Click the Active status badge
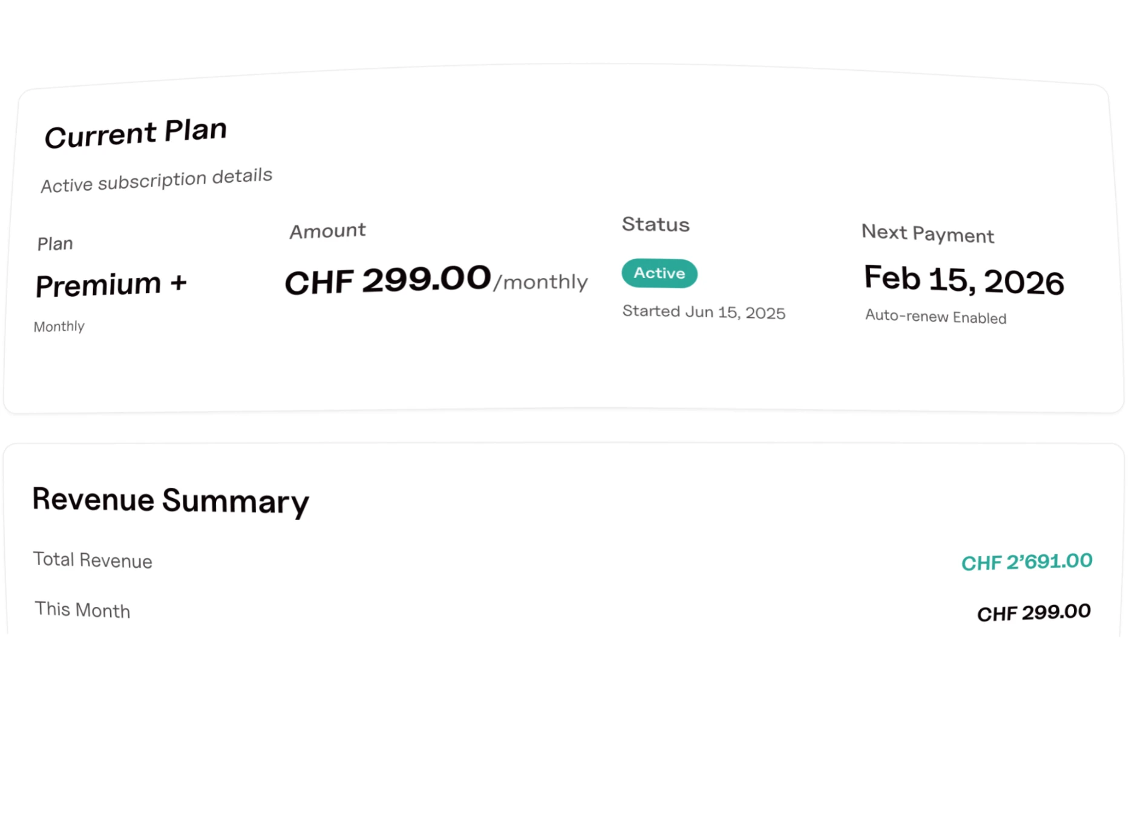 (659, 273)
